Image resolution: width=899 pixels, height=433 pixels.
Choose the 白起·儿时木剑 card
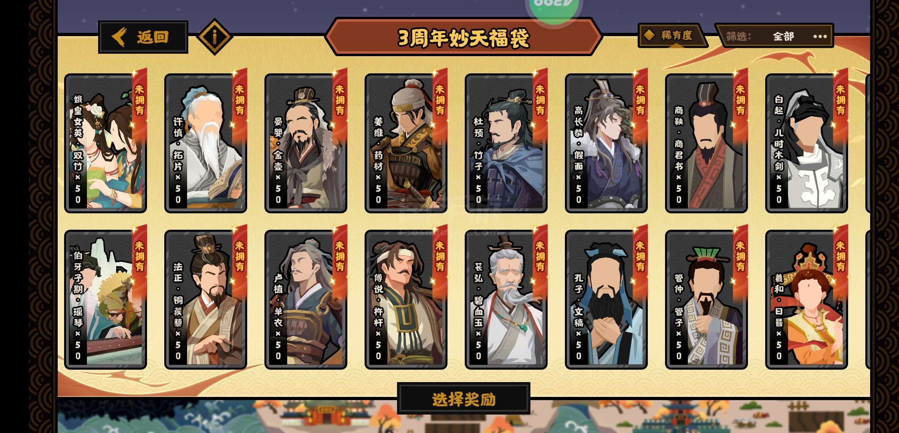coord(806,143)
